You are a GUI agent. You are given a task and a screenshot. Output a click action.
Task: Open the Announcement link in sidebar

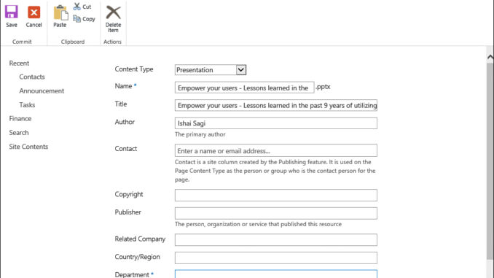(x=42, y=91)
